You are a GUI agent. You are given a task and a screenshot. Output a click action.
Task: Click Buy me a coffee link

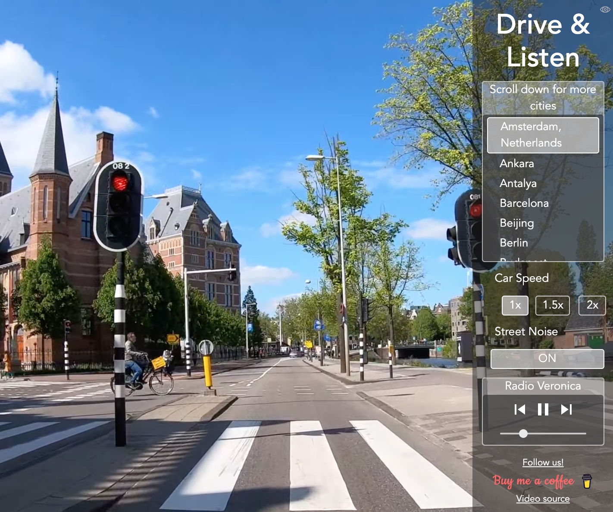pyautogui.click(x=534, y=481)
